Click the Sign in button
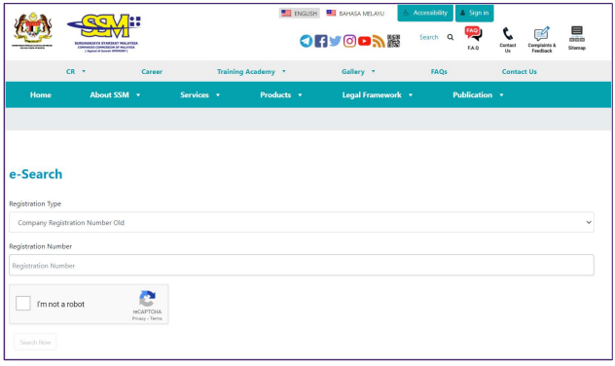Screen dimensions: 615x366 point(474,13)
